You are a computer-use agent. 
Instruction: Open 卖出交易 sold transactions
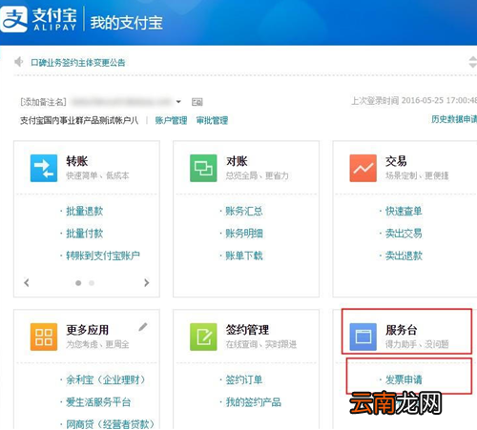coord(404,234)
